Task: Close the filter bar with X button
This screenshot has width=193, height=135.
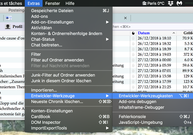Action: tap(125, 18)
